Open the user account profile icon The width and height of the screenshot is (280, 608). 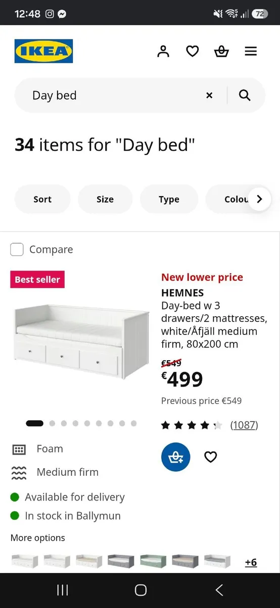pos(163,51)
